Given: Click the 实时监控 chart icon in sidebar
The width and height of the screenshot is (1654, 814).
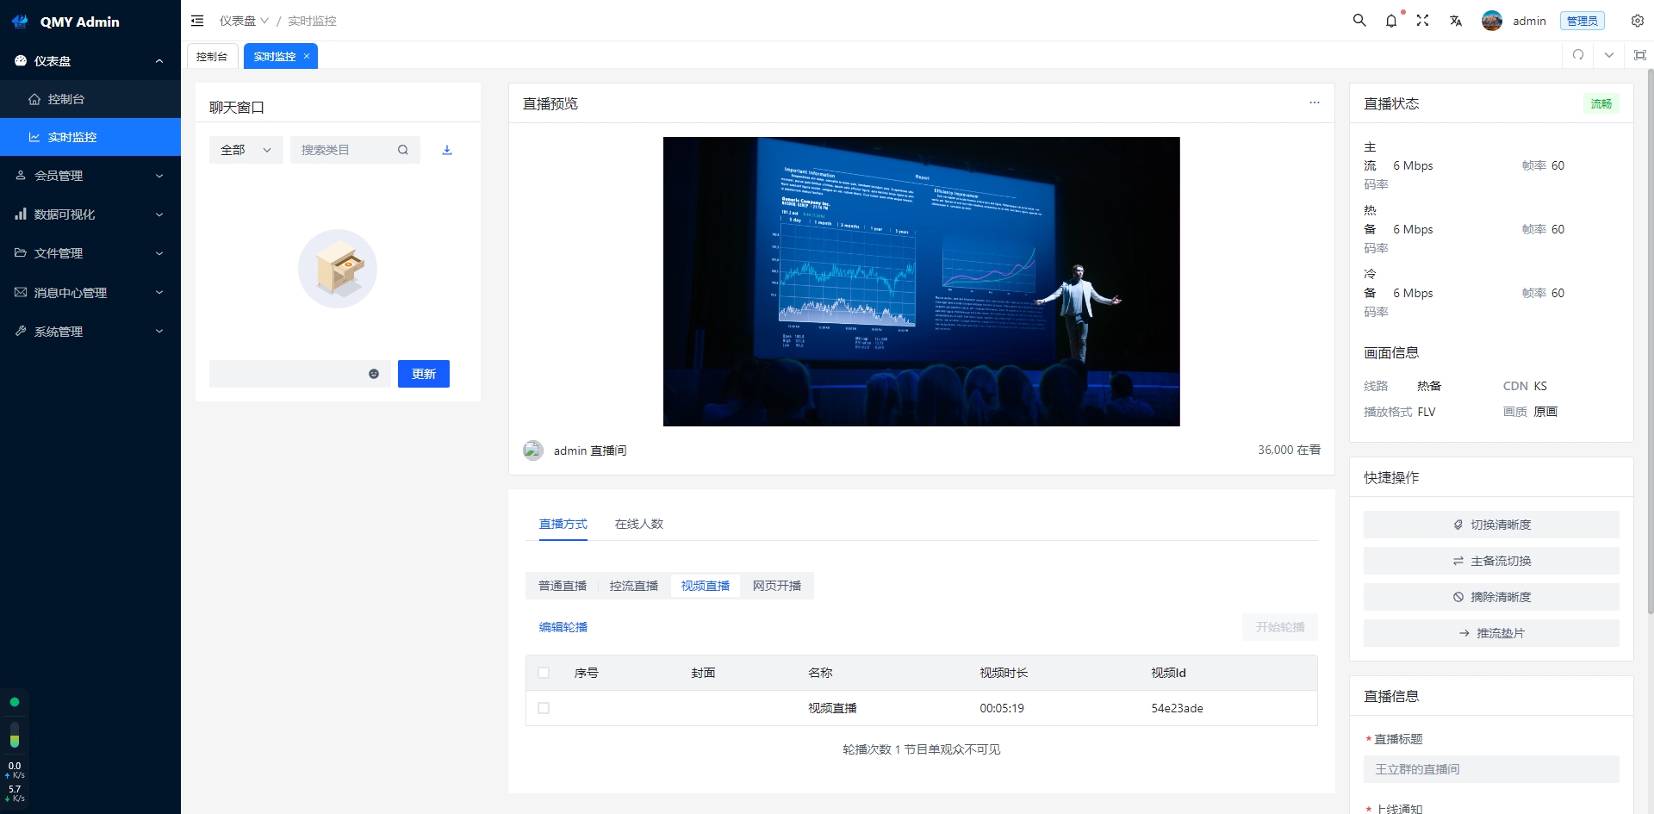Looking at the screenshot, I should pos(34,137).
